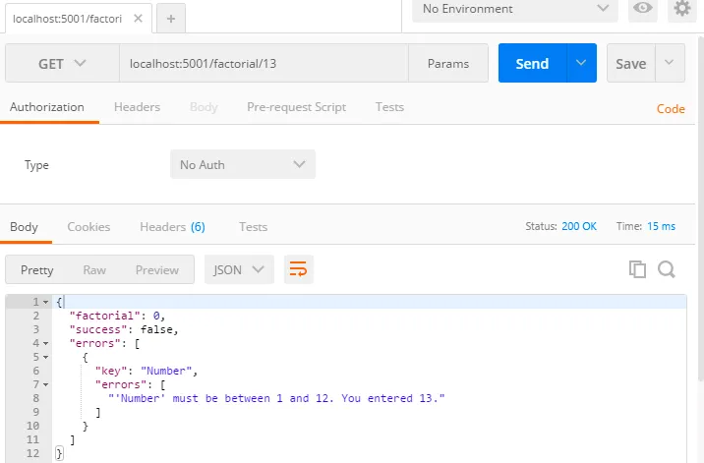Copy response body with copy icon
Viewport: 704px width, 463px height.
click(637, 269)
